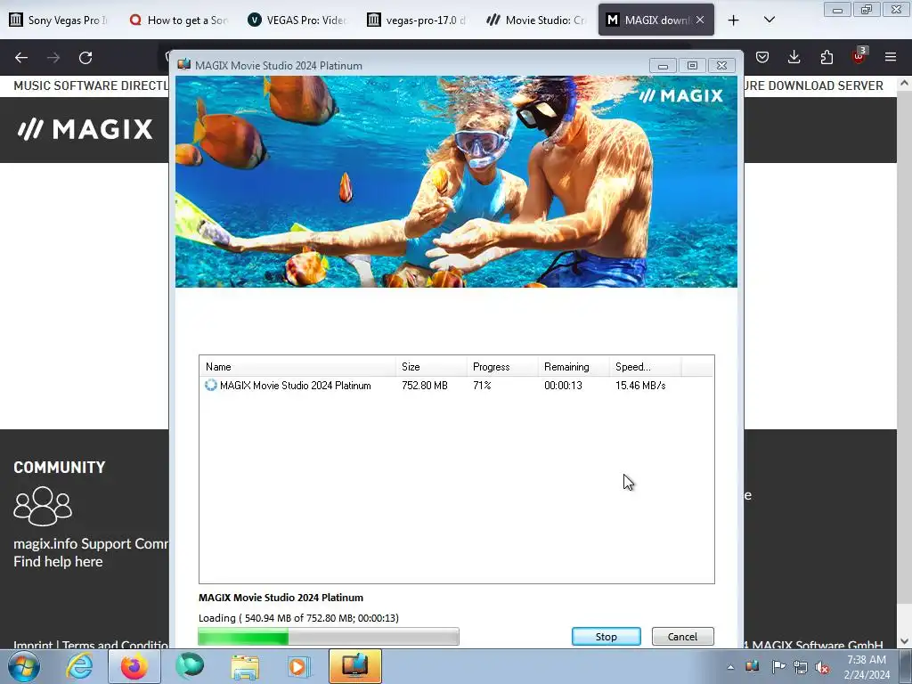Open the Movie Studio browser tab

coord(535,20)
